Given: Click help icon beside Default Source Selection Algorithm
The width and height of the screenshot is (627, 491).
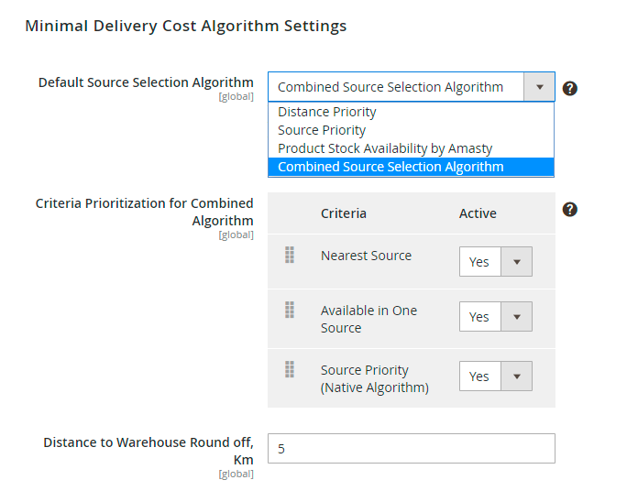Looking at the screenshot, I should 569,88.
